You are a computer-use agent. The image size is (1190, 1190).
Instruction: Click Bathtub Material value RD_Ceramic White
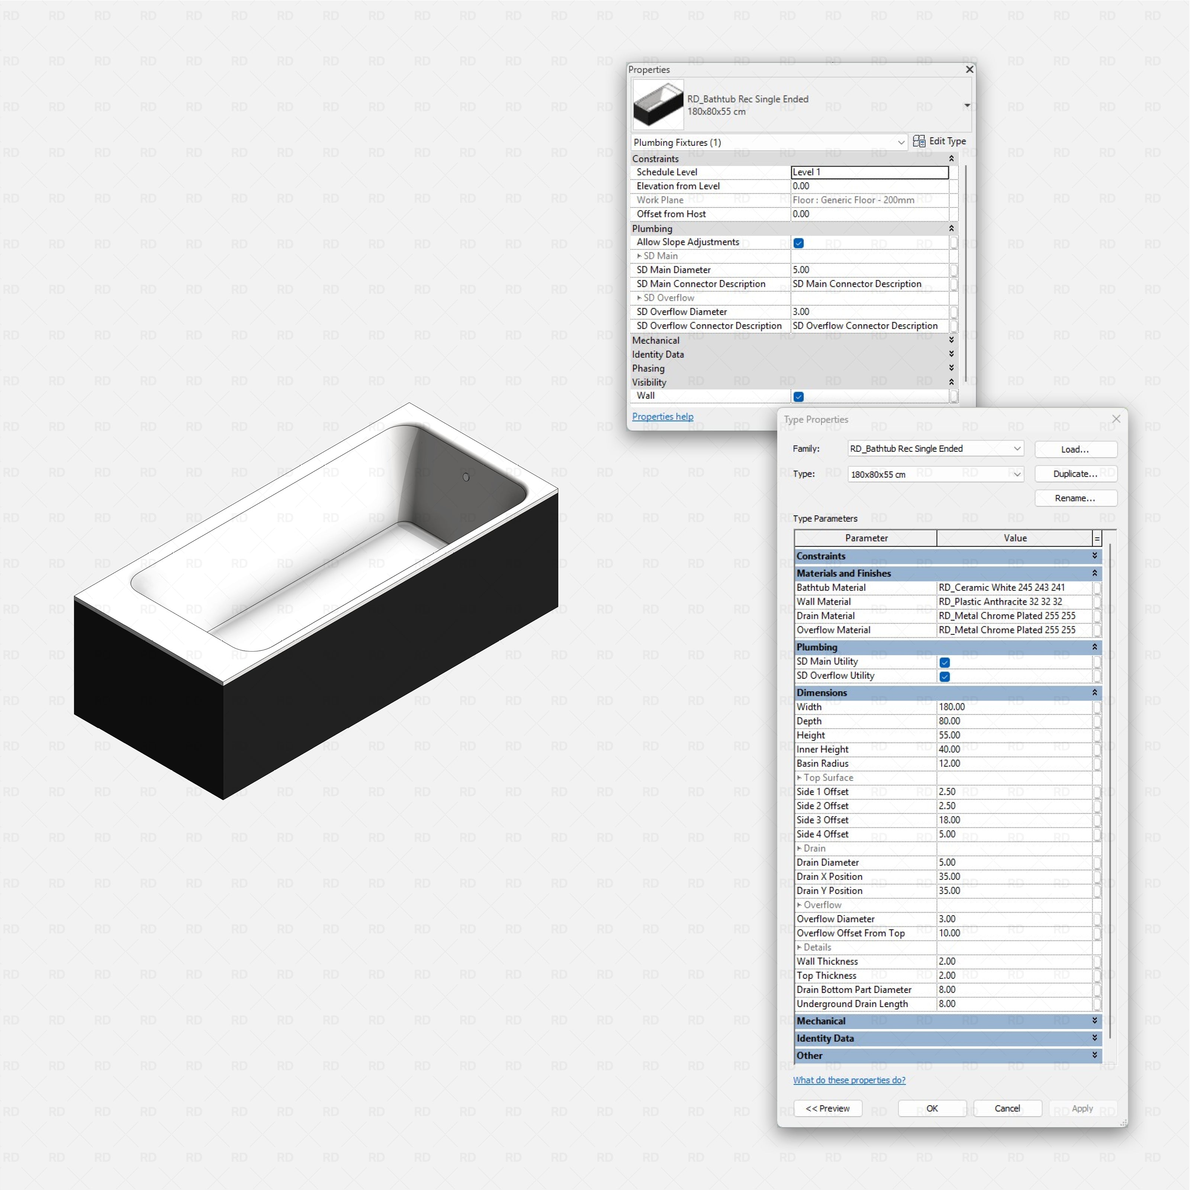click(x=1014, y=588)
